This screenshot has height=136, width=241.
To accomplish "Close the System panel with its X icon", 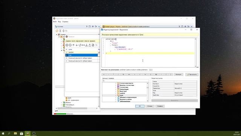I will [x=99, y=26].
